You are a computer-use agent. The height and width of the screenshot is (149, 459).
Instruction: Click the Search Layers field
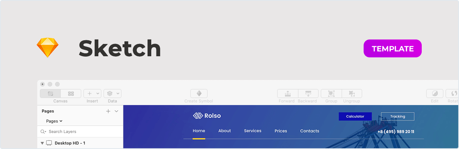click(80, 131)
